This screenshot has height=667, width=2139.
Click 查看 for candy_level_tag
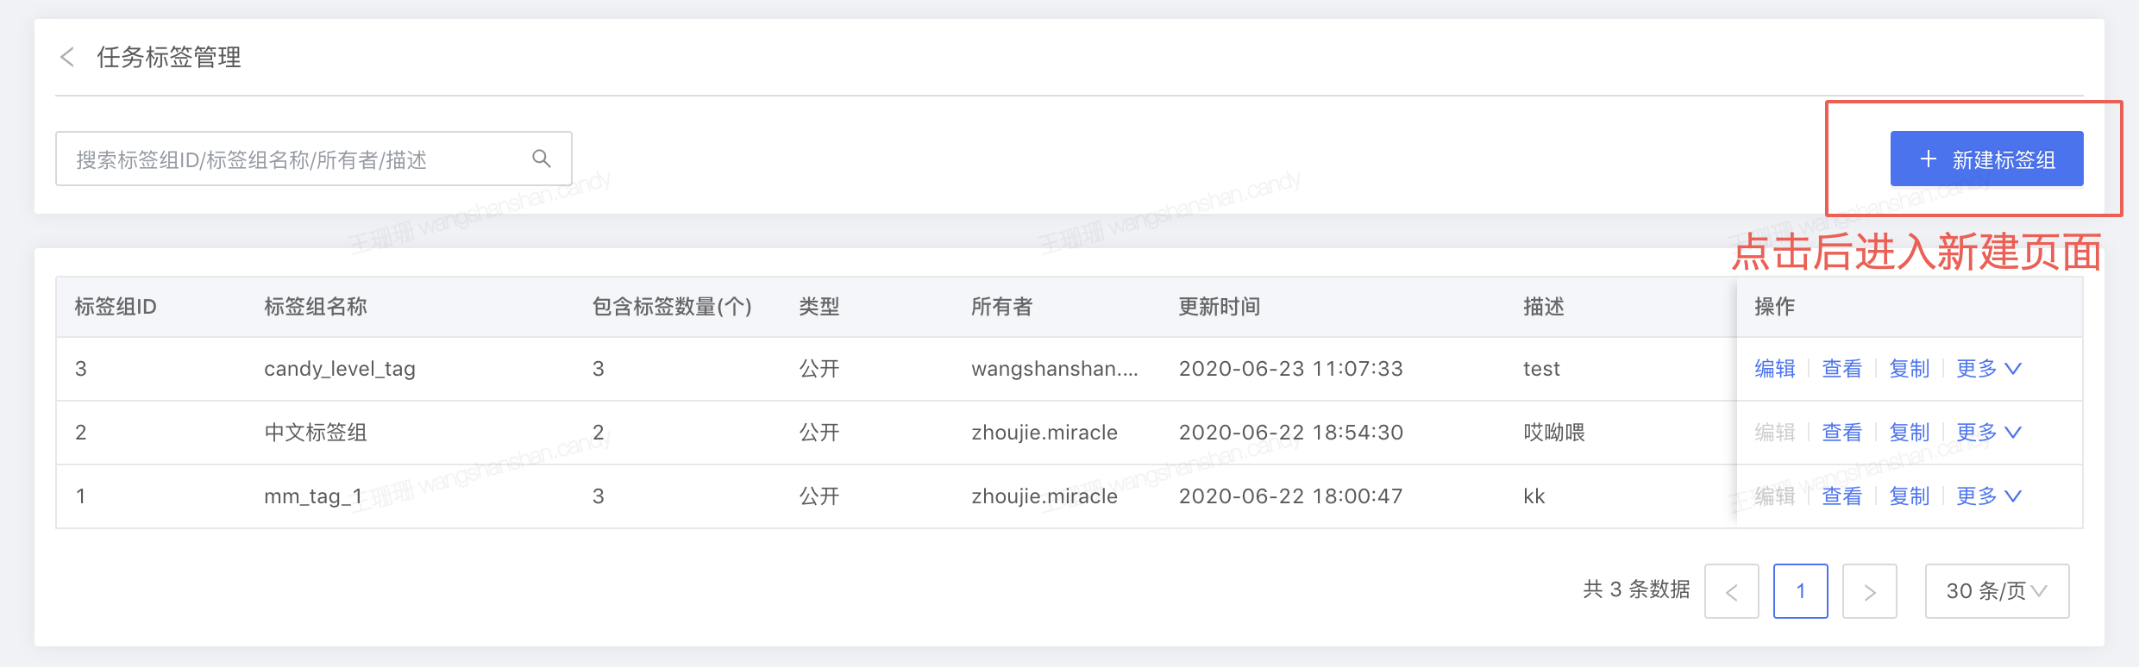pos(1841,369)
